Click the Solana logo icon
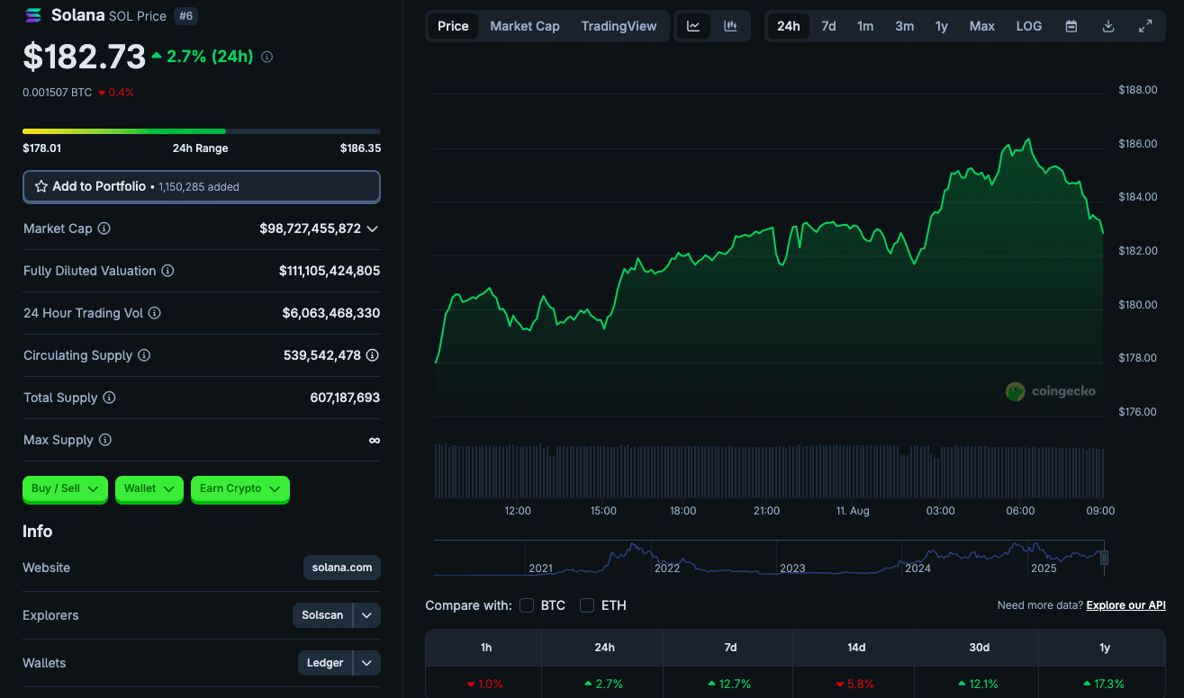The image size is (1184, 698). pyautogui.click(x=34, y=15)
